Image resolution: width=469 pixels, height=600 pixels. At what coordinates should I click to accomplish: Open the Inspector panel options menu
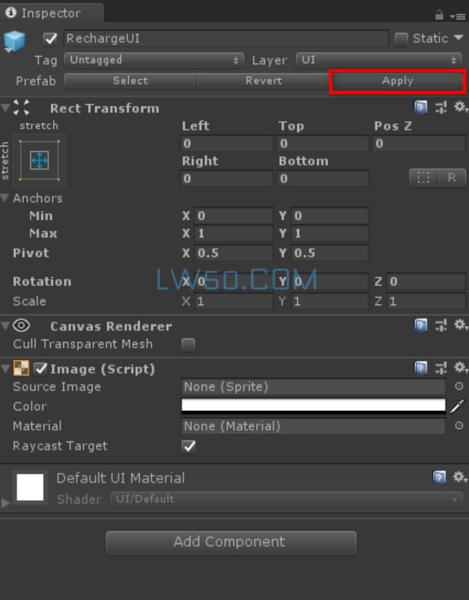457,16
